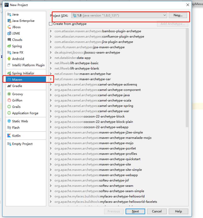The image size is (203, 218).
Task: Click the Cancel button
Action: pyautogui.click(x=157, y=211)
